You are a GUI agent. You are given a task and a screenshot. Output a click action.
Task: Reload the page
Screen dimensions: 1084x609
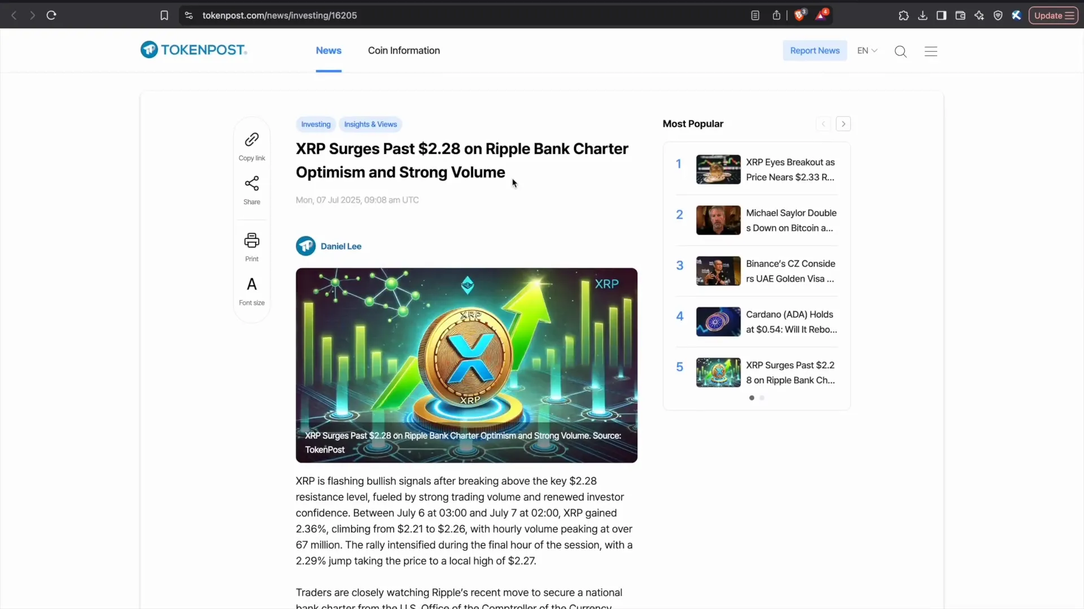[51, 15]
